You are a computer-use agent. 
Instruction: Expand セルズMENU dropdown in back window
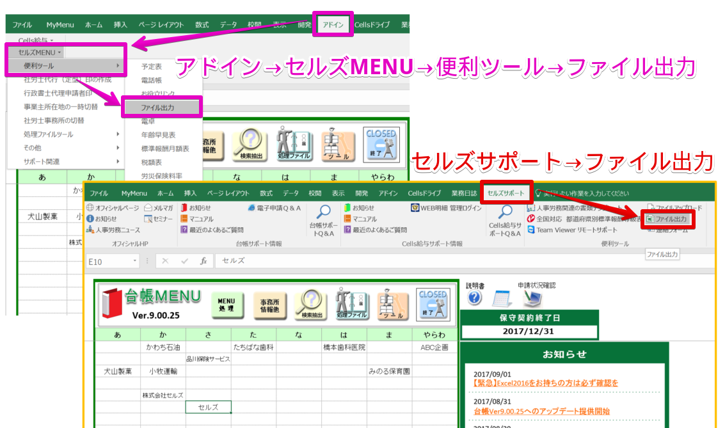(x=39, y=52)
